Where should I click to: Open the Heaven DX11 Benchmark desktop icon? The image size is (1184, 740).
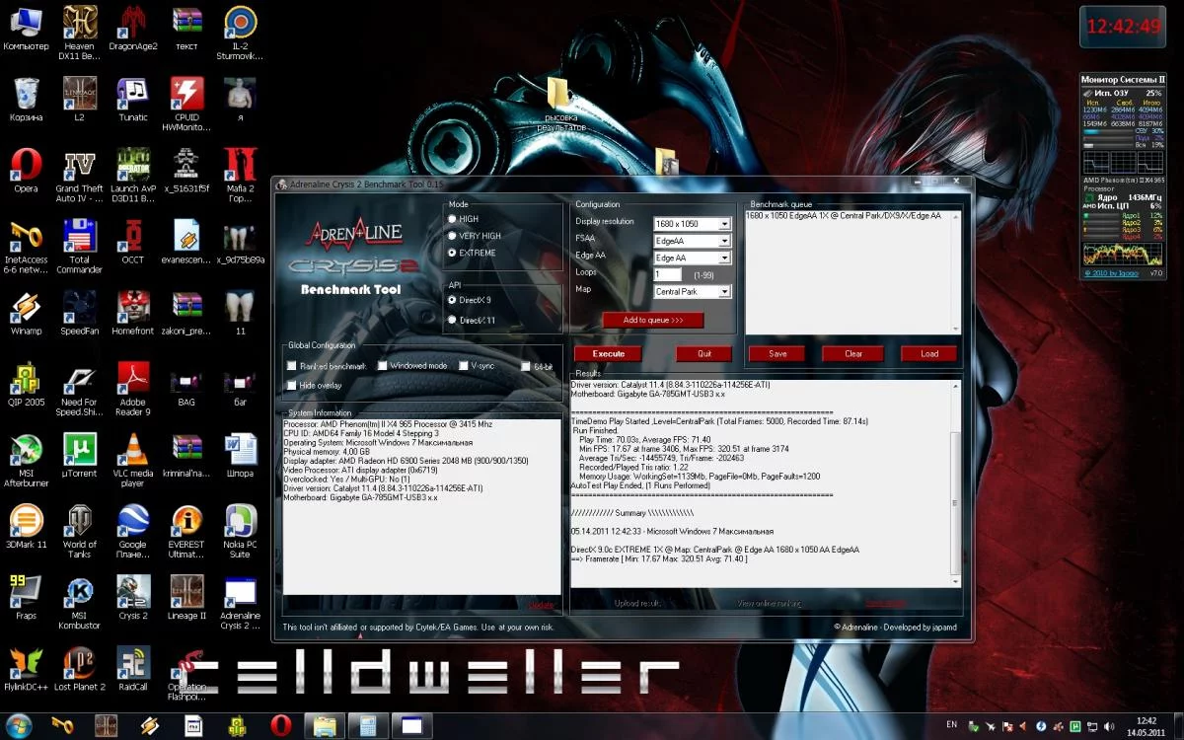pyautogui.click(x=79, y=31)
